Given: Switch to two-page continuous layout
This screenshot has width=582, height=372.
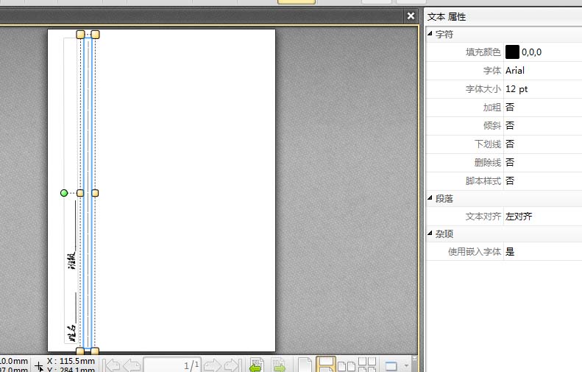Looking at the screenshot, I should pyautogui.click(x=367, y=365).
